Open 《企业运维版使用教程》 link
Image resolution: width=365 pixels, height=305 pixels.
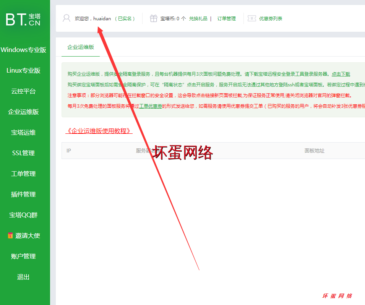[x=99, y=131]
